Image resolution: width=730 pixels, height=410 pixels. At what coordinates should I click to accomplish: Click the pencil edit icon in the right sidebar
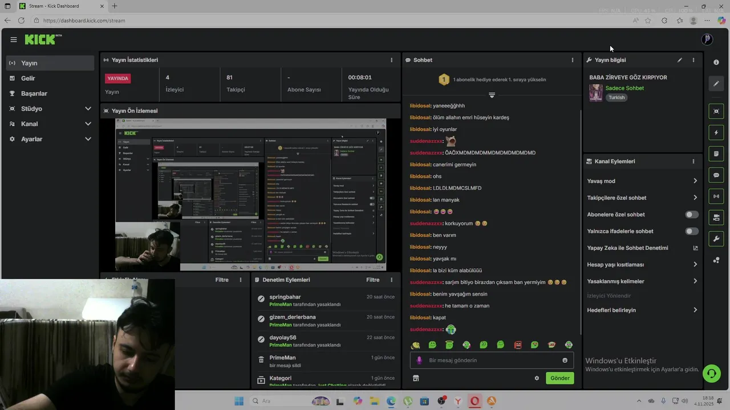716,84
